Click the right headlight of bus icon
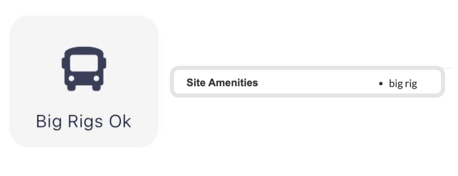Screen dimensions: 458x176 (96, 78)
